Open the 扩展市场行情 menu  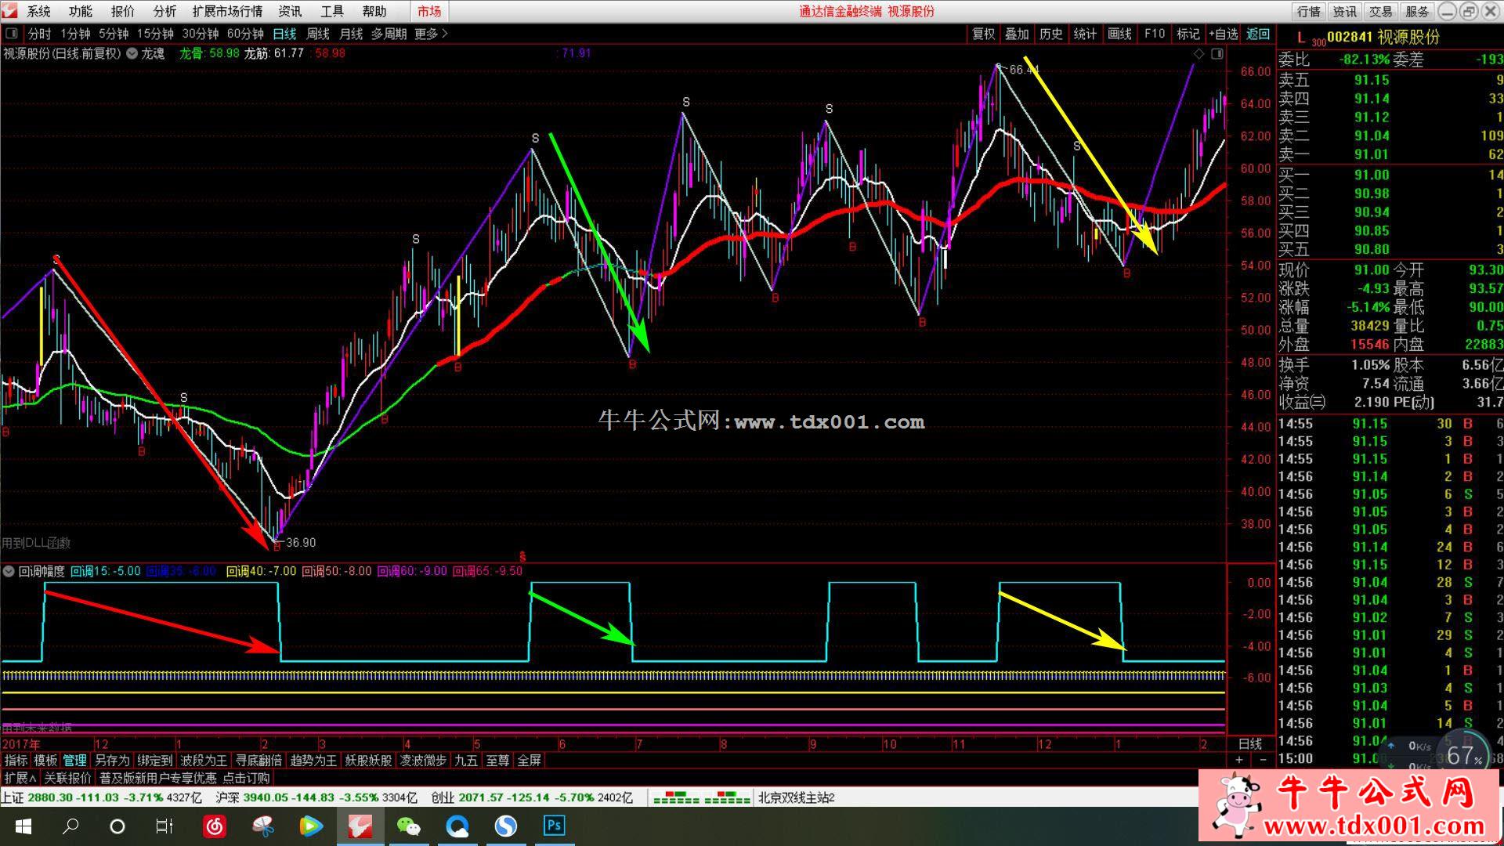[227, 11]
